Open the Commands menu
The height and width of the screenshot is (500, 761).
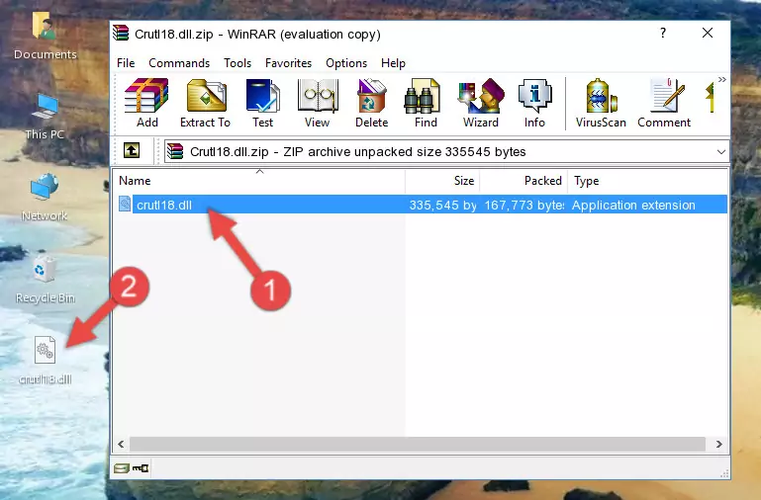tap(179, 63)
